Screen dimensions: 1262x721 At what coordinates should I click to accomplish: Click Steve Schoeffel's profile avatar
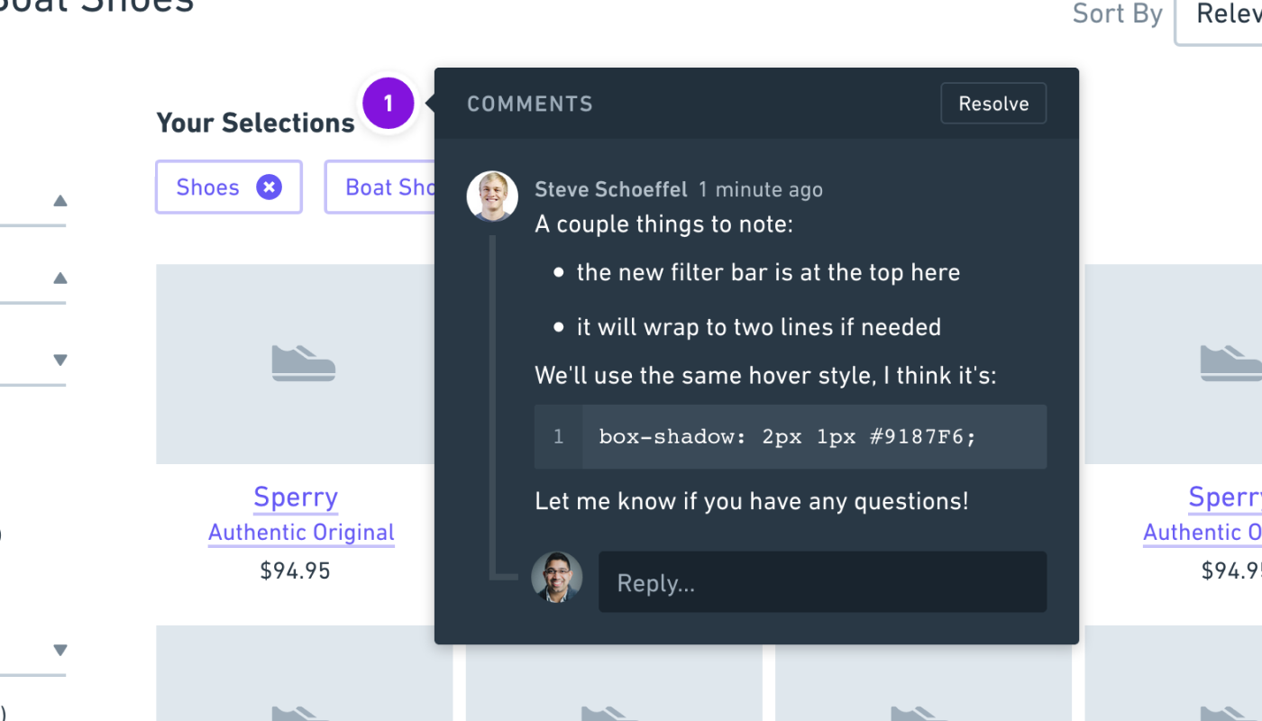click(x=491, y=196)
